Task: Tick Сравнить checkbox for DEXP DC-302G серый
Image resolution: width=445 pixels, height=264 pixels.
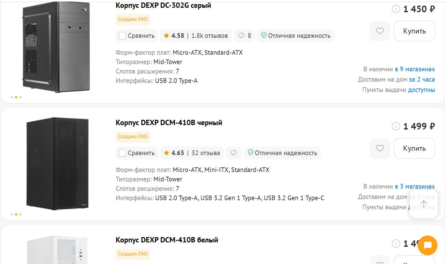Action: point(122,36)
